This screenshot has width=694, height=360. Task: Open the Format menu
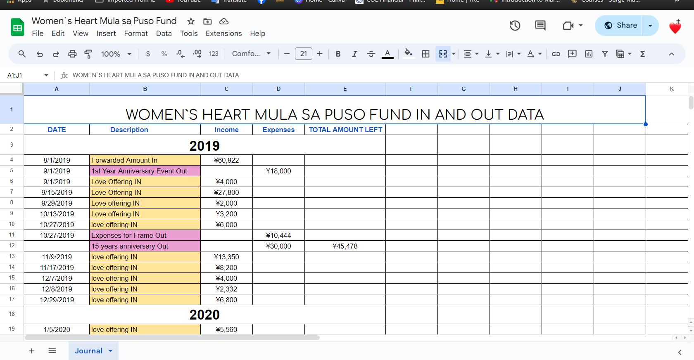click(x=136, y=33)
